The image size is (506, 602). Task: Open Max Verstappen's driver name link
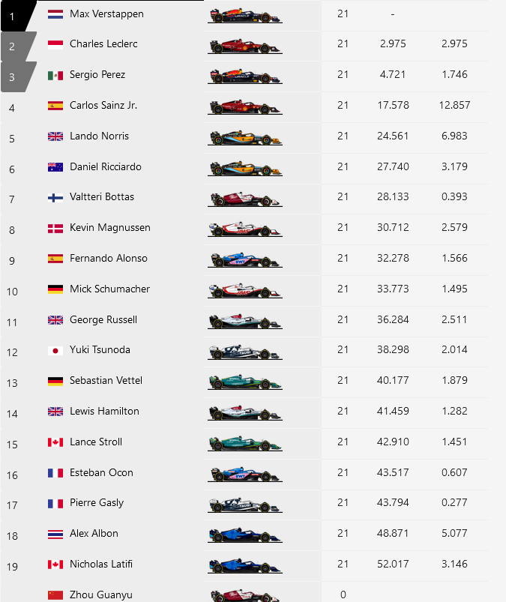106,14
